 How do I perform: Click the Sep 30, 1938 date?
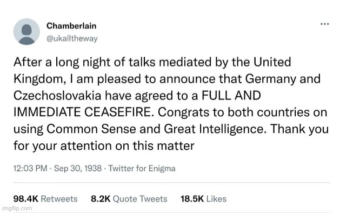point(78,169)
